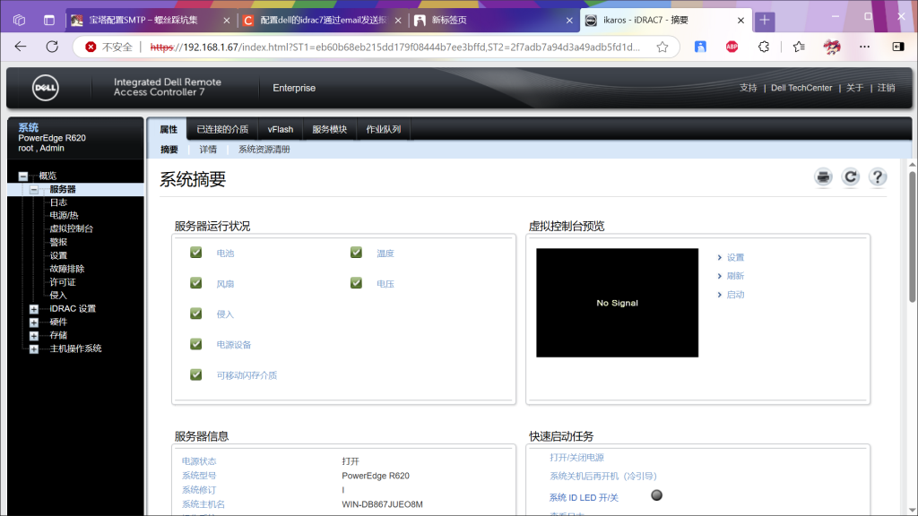Open browser favorites list icon
Image resolution: width=918 pixels, height=516 pixels.
click(799, 47)
